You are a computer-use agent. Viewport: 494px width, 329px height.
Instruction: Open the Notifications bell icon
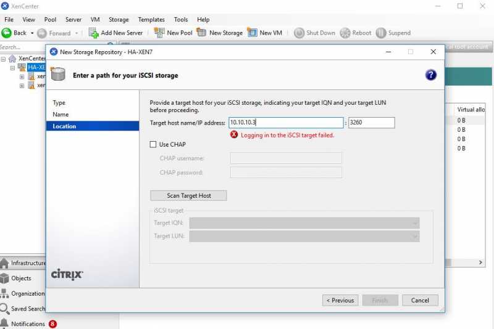5,323
